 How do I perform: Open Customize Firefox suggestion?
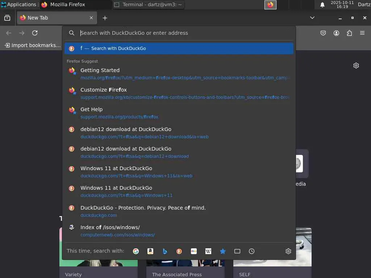pos(179,93)
